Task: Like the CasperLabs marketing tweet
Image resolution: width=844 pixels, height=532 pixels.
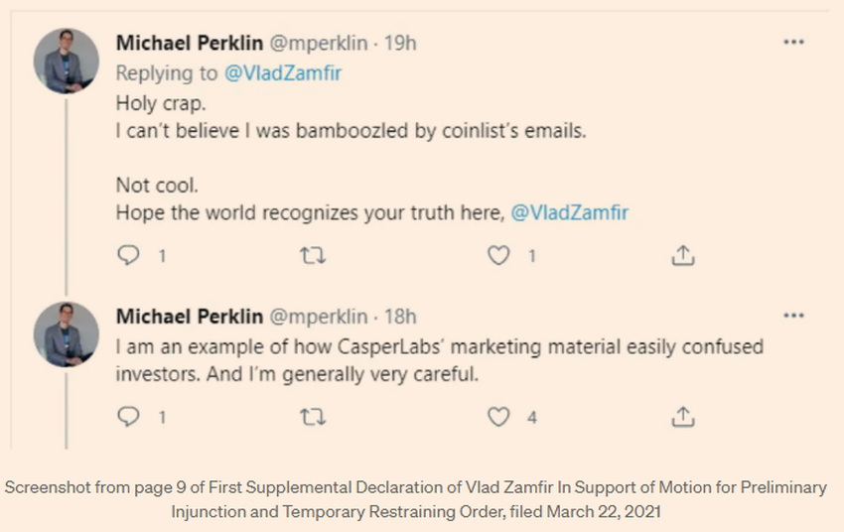Action: pyautogui.click(x=498, y=417)
